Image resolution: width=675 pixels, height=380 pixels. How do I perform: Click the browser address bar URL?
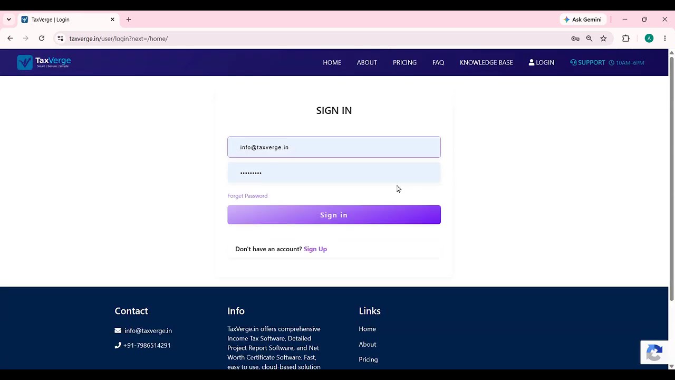point(119,39)
